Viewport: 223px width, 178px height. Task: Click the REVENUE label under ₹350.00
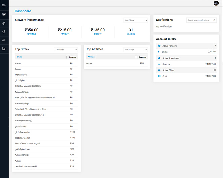pos(32,34)
